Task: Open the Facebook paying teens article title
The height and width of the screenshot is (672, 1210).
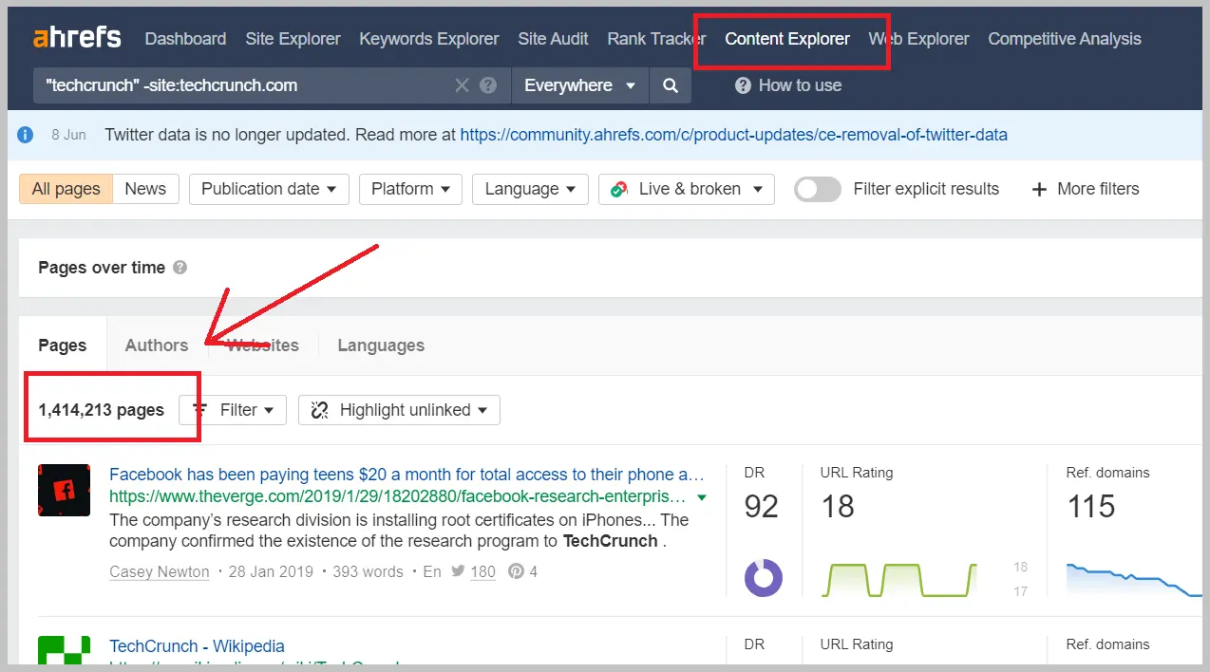Action: click(406, 475)
